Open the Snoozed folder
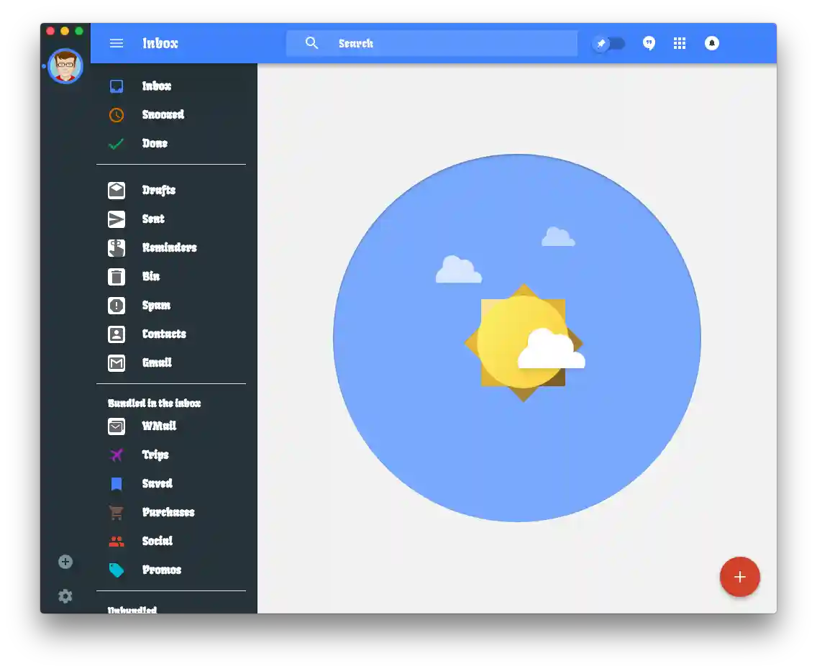Viewport: 817px width, 671px height. point(163,115)
